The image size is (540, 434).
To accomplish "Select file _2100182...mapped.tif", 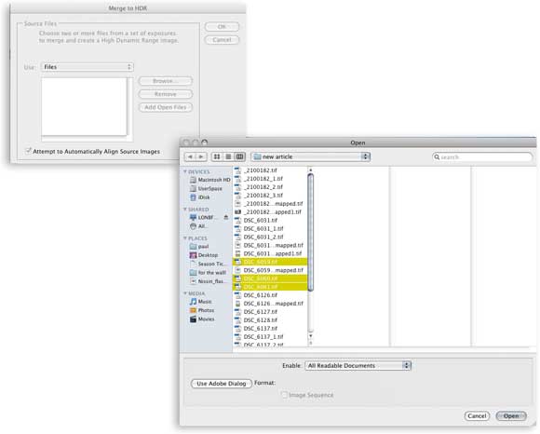I will pyautogui.click(x=270, y=204).
